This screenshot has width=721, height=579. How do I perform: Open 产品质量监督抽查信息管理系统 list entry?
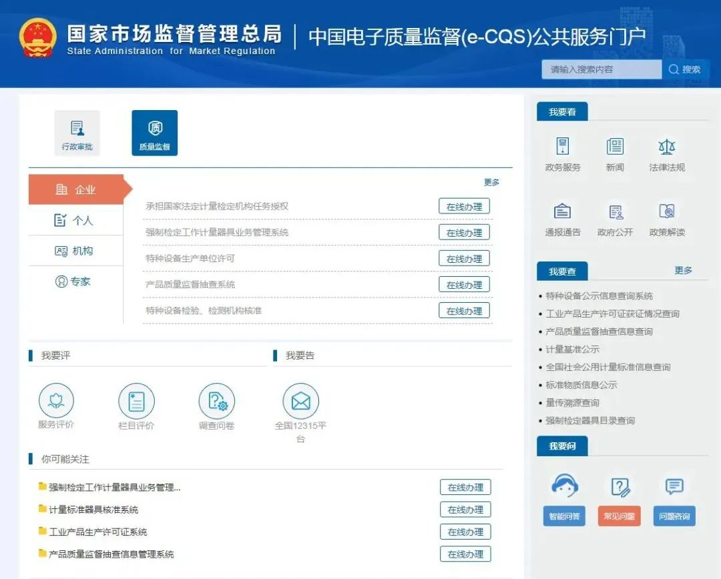point(111,554)
